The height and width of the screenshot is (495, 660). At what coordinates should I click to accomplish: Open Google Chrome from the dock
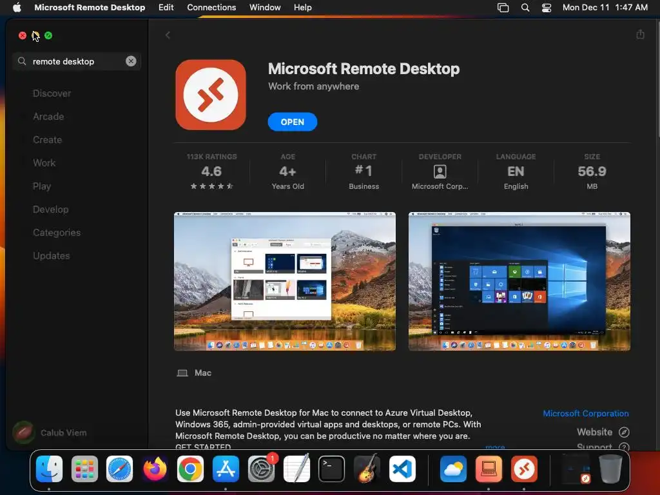[190, 469]
